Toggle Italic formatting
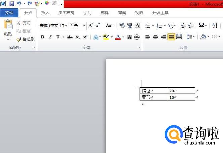 [x=50, y=37]
